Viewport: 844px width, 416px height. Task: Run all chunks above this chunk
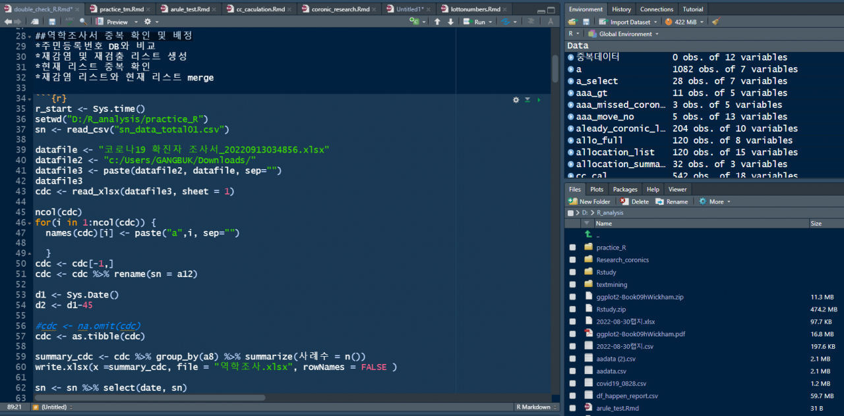pyautogui.click(x=527, y=99)
